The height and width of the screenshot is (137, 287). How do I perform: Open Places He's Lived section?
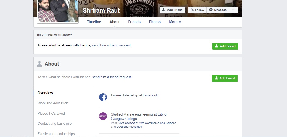coord(51,114)
